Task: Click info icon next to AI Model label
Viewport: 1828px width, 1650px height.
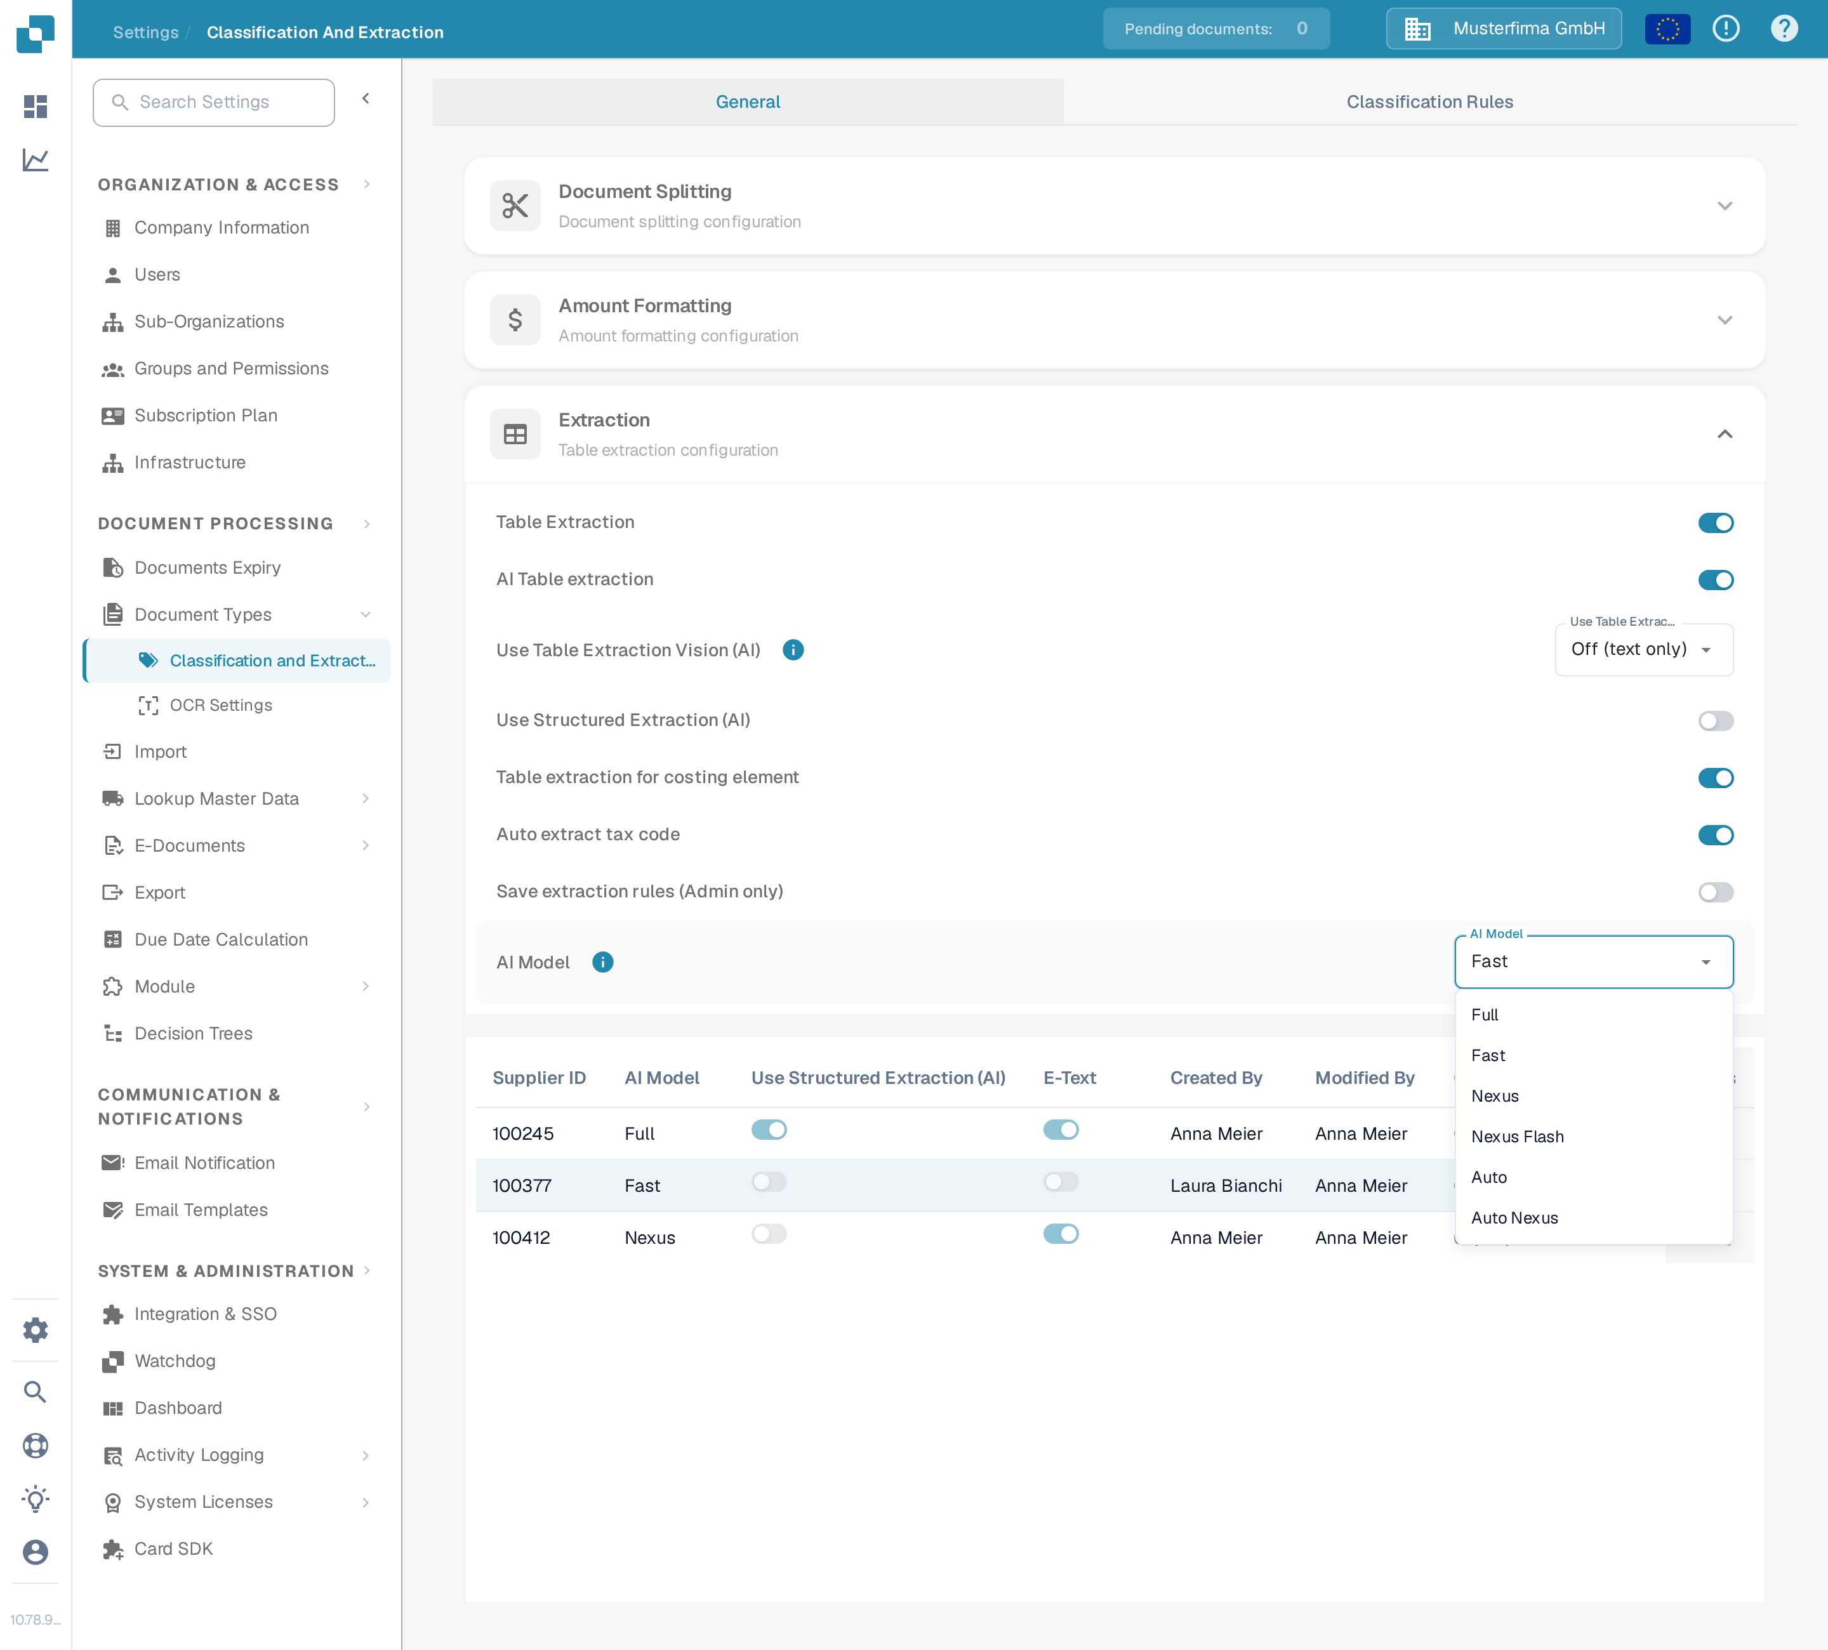Action: click(603, 962)
